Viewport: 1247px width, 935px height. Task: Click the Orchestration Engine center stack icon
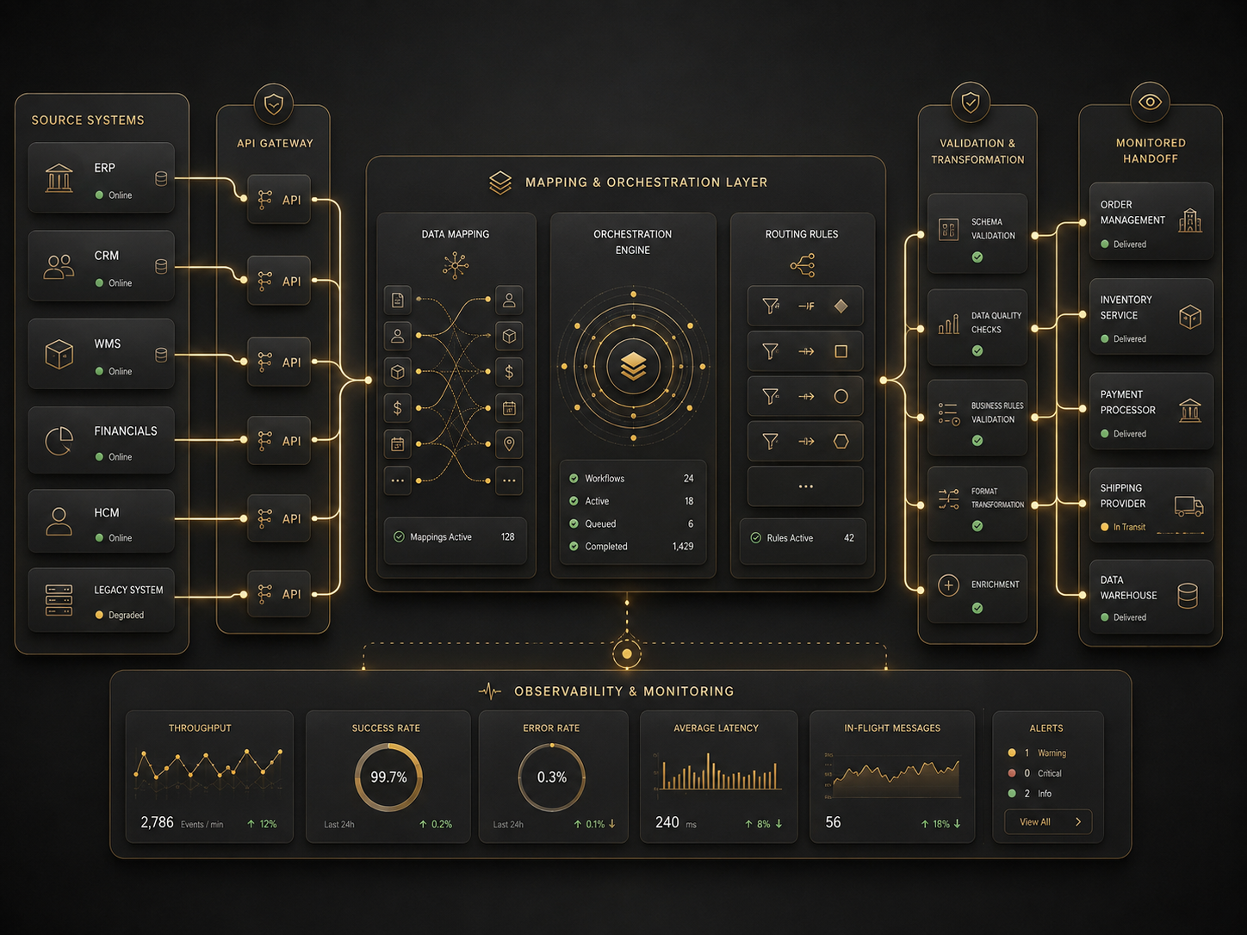point(633,367)
